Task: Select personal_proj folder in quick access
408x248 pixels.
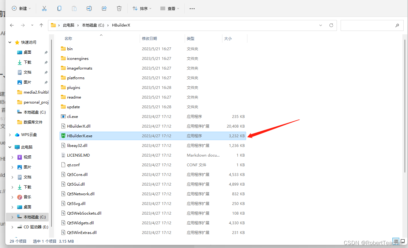Action: pos(33,102)
